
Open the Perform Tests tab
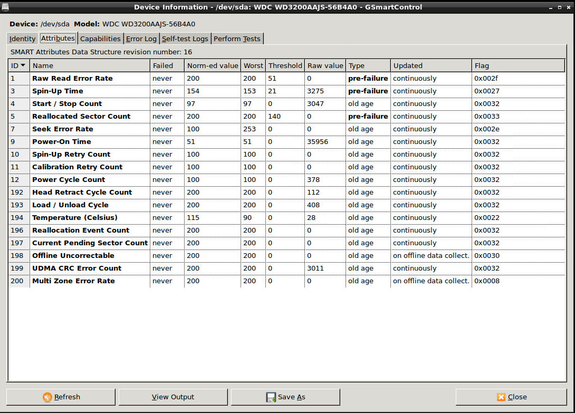(x=236, y=39)
